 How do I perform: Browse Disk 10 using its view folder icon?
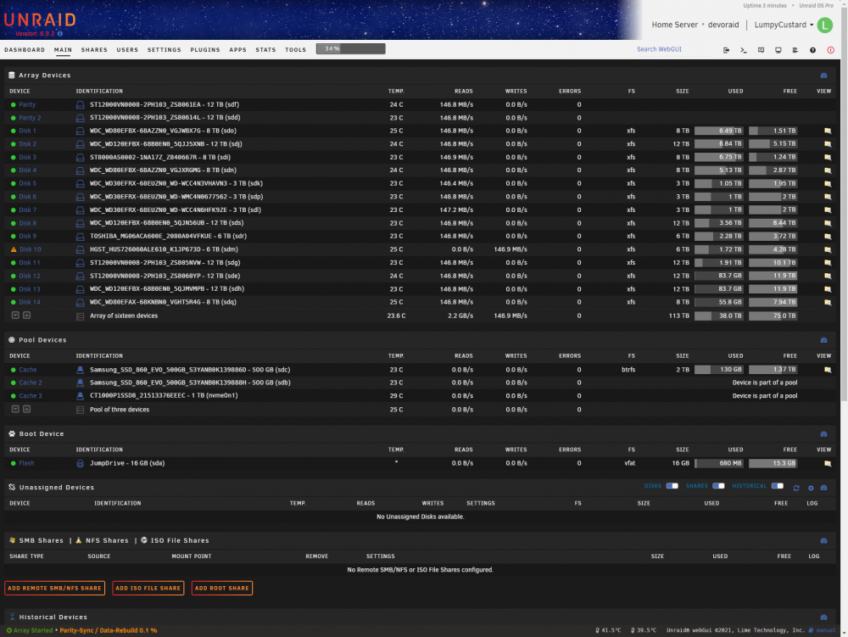(x=828, y=250)
